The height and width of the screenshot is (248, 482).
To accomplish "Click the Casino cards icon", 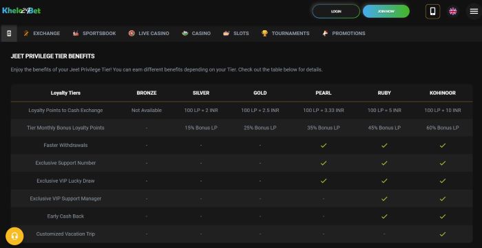I will pos(185,34).
